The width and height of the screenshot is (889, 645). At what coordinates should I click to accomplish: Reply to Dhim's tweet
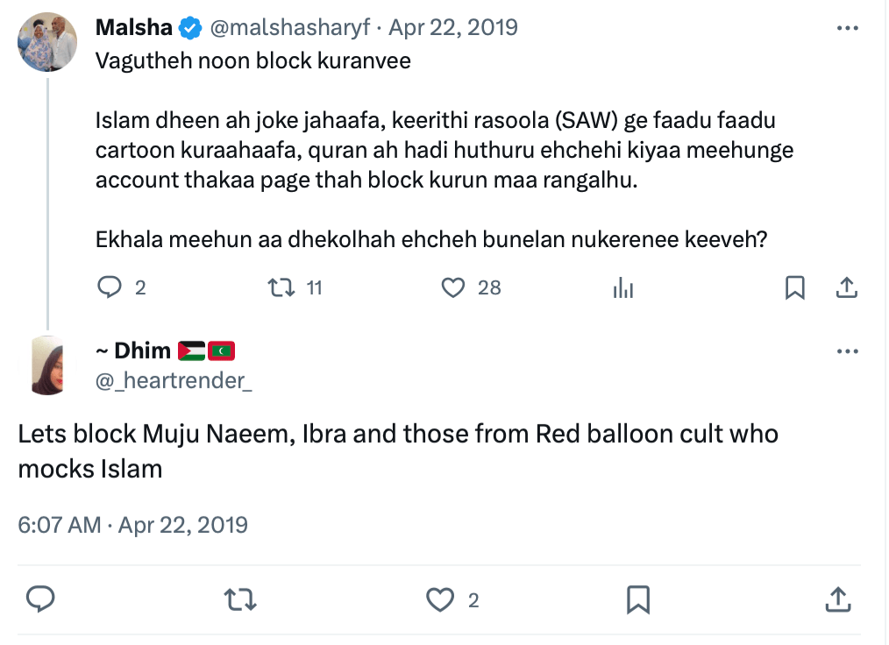coord(40,599)
